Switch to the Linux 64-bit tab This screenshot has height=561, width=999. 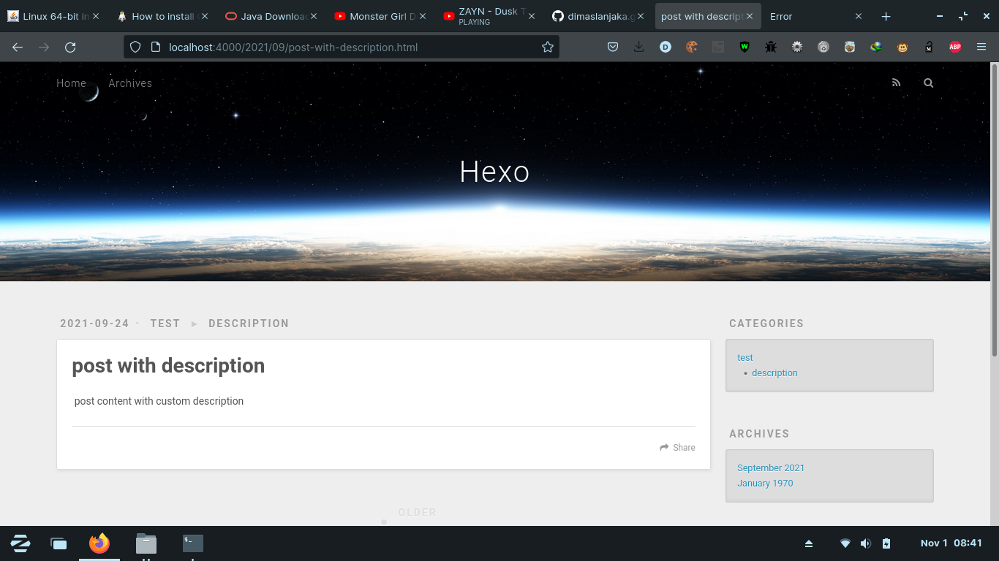[x=54, y=16]
